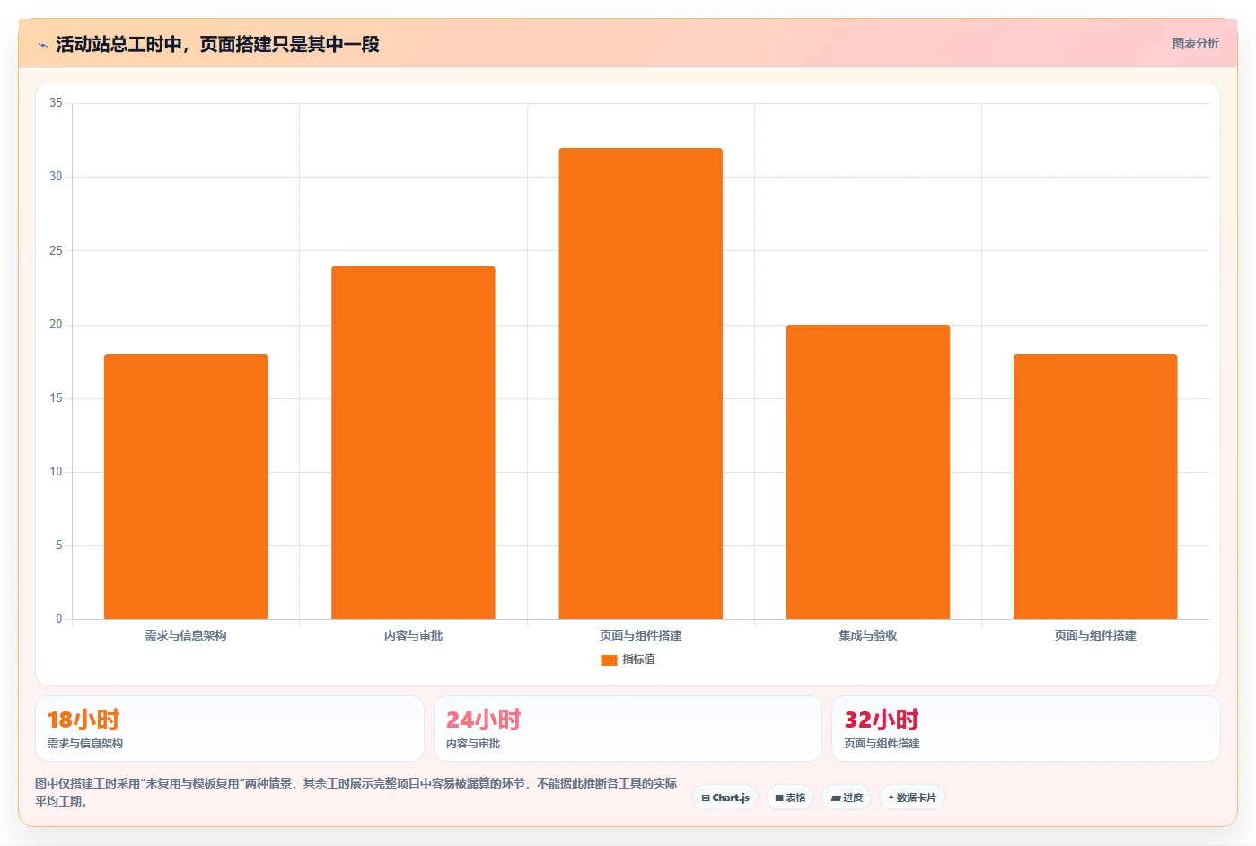Click the 图表分析 label in the header
This screenshot has height=846, width=1256.
1195,43
